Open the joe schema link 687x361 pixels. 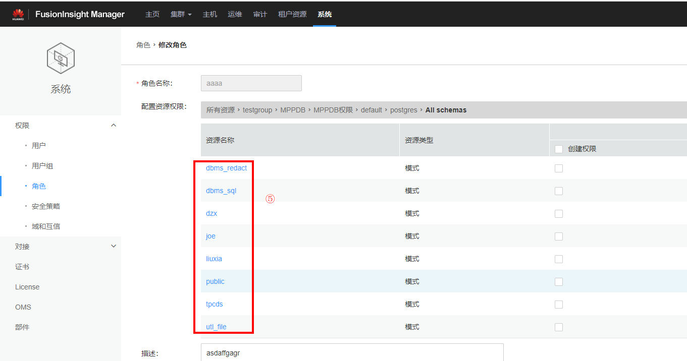(210, 236)
